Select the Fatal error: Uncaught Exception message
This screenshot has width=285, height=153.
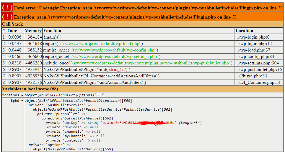[x=148, y=8]
